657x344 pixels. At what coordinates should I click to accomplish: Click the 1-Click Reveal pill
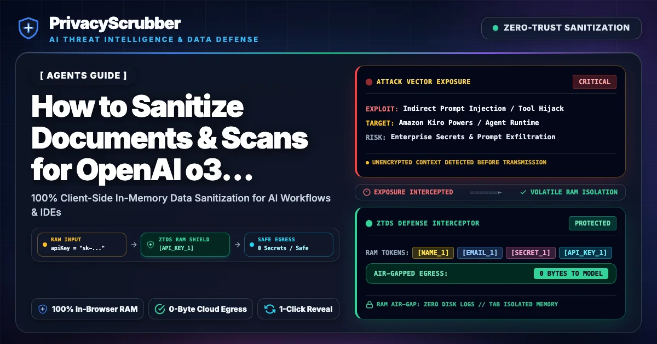tap(298, 309)
